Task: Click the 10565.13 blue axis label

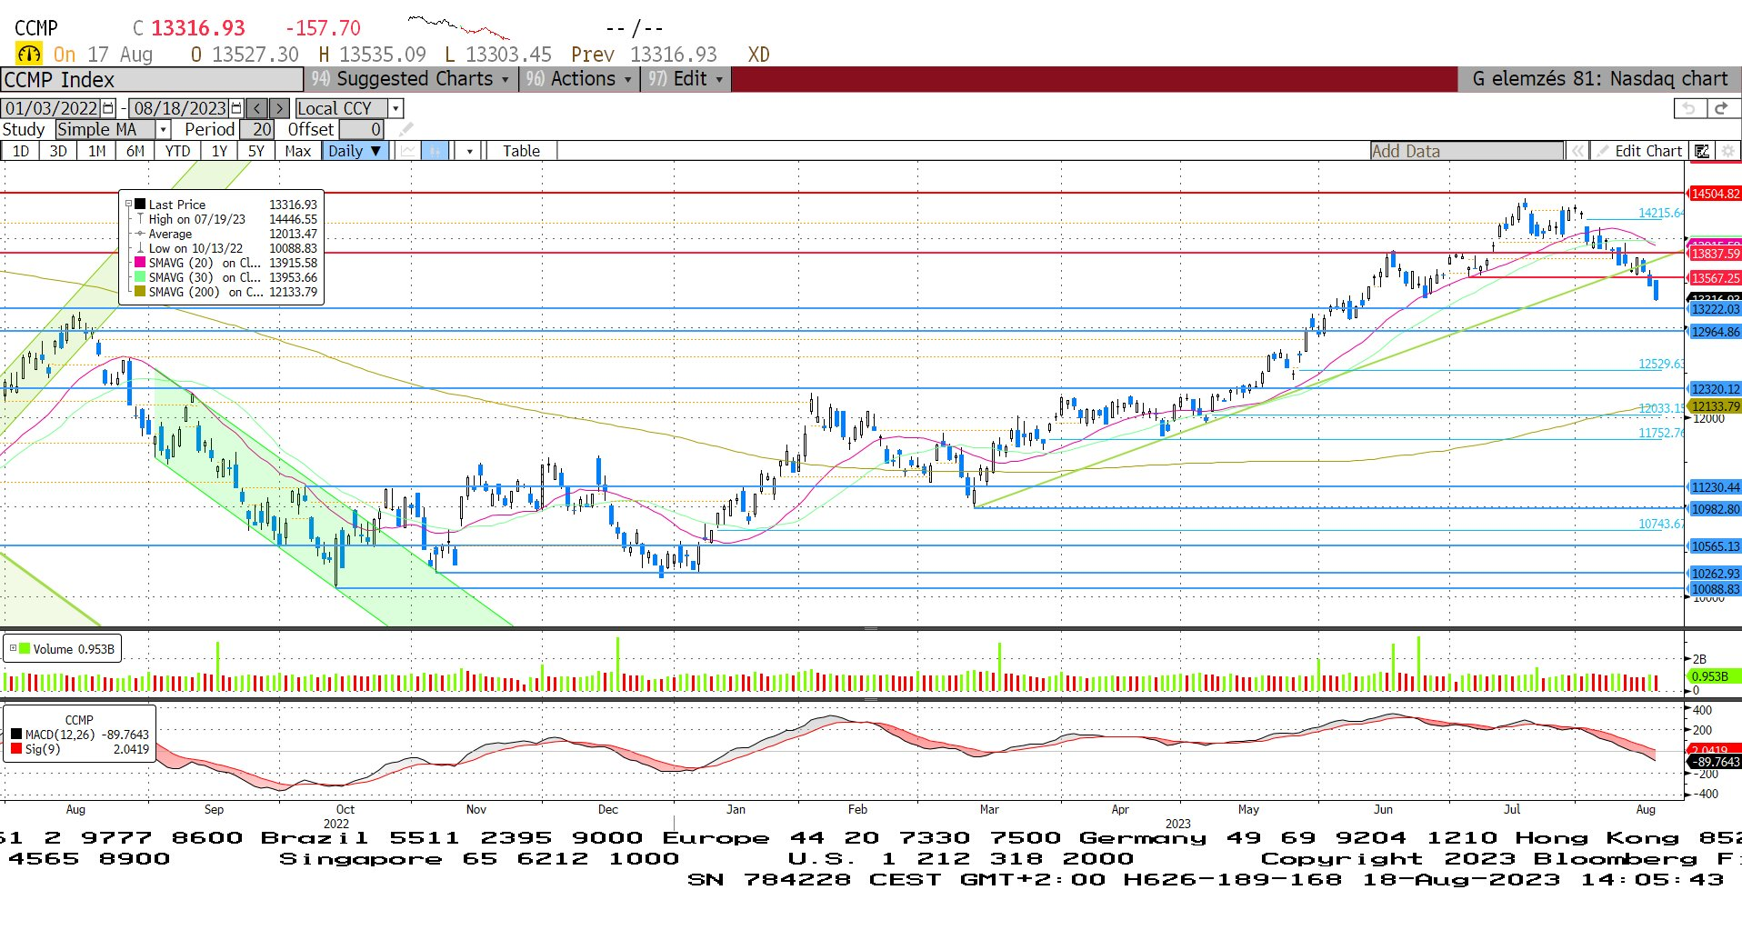Action: (1715, 546)
